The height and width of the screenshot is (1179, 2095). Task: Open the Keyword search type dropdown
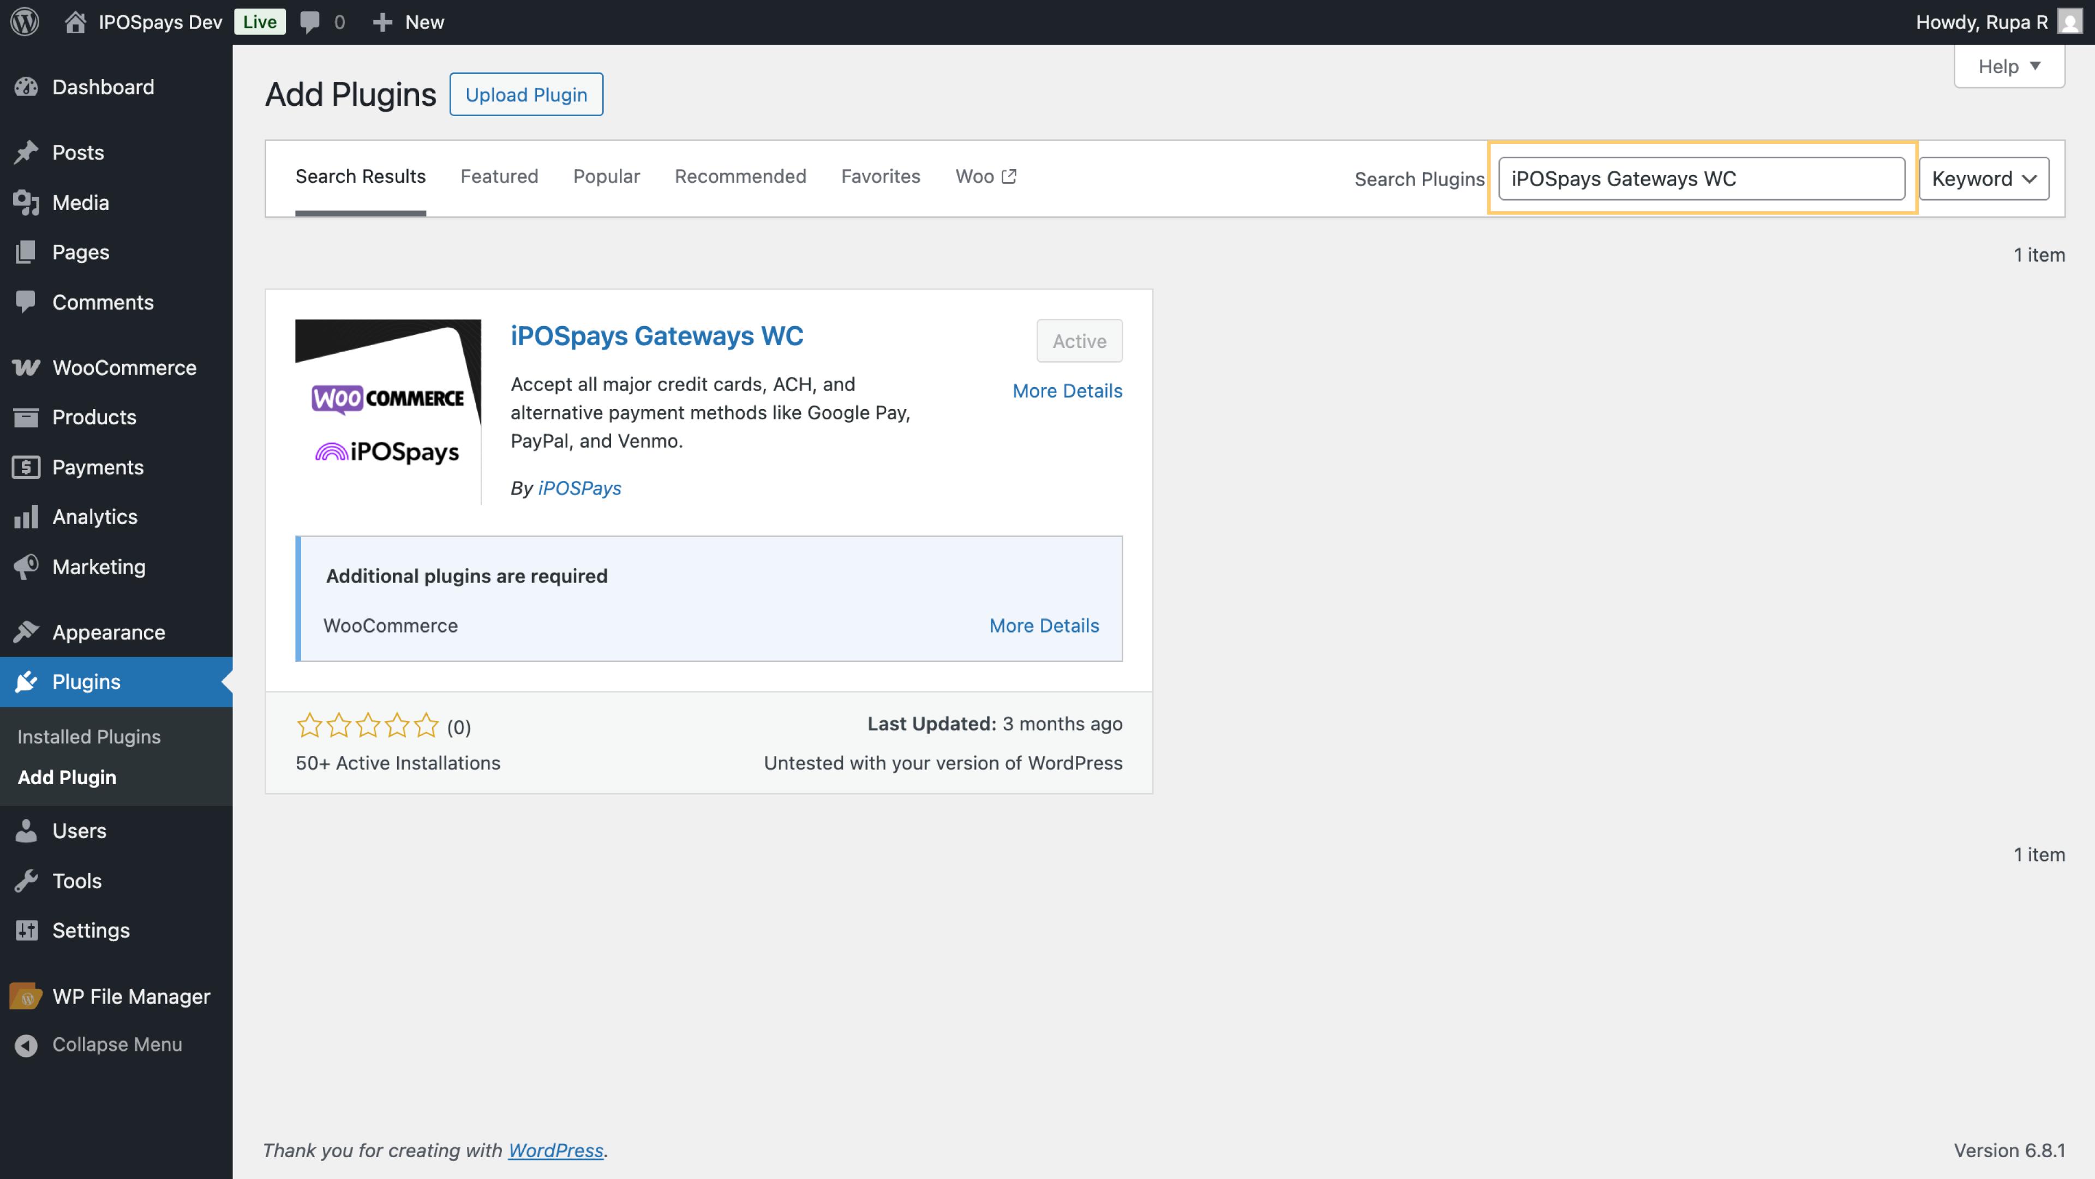tap(1984, 179)
